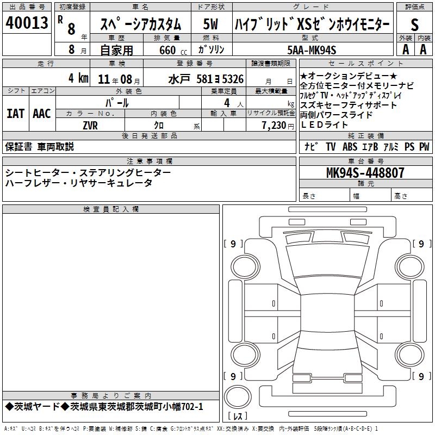Click the note シートヒーター・ステアリングヒーター
435x435 pixels.
[88, 173]
